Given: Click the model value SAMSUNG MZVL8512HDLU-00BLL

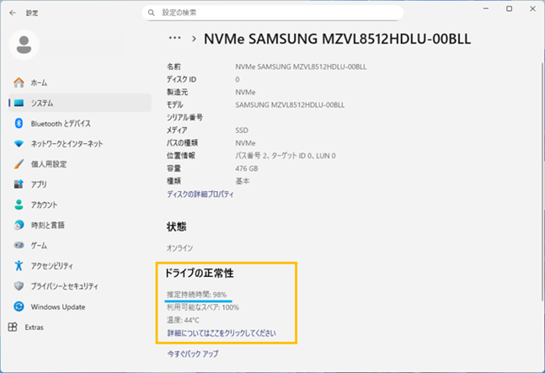Looking at the screenshot, I should pos(290,105).
